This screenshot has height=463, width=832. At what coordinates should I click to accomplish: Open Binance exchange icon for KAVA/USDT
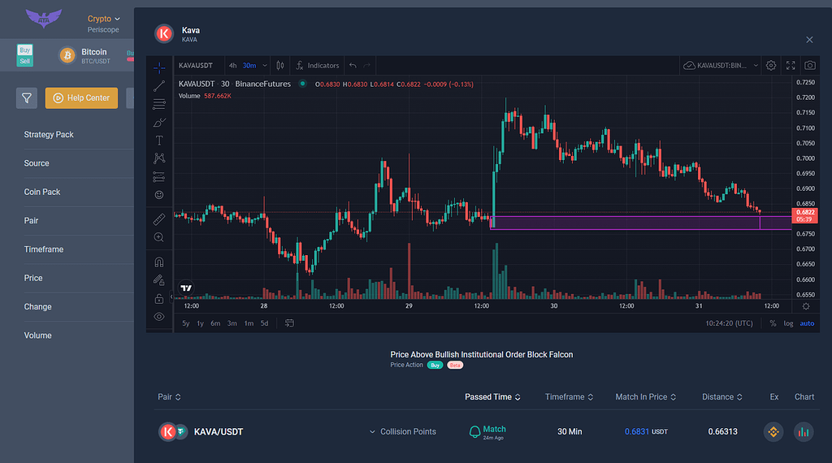[773, 431]
